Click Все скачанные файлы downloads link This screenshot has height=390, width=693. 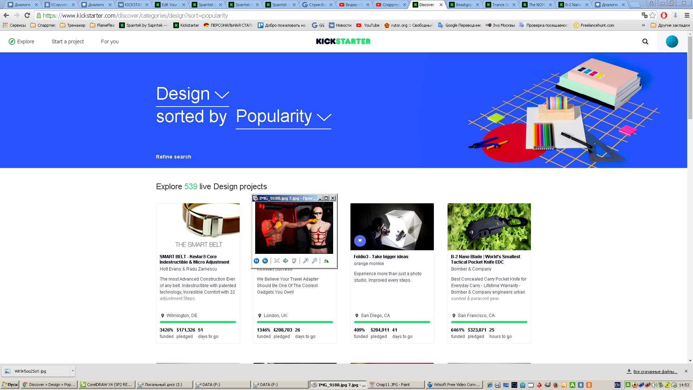(x=655, y=371)
